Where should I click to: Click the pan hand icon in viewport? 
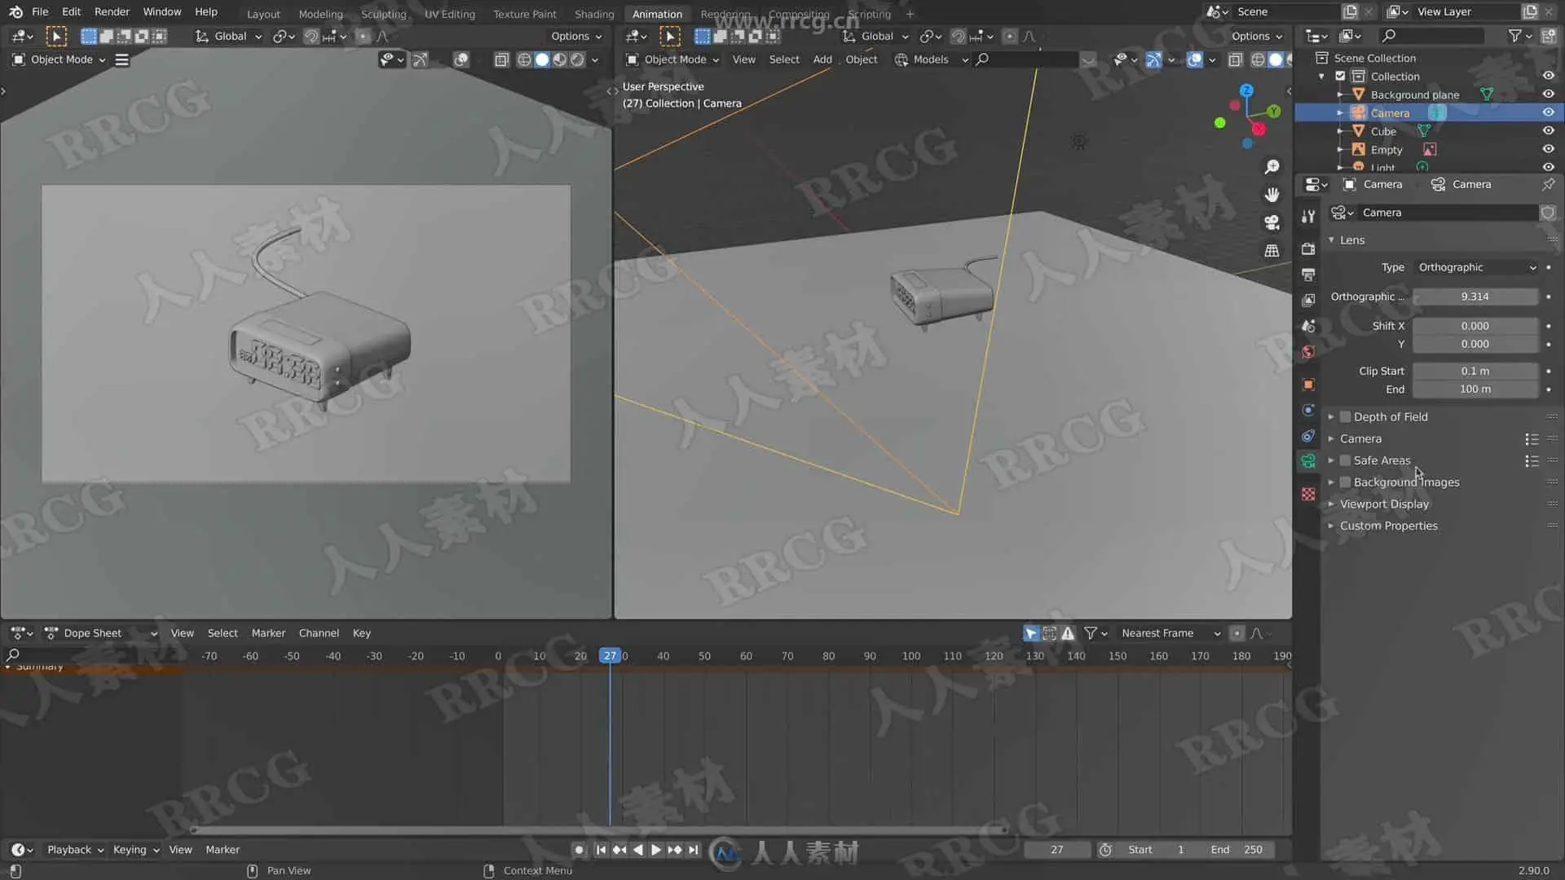pyautogui.click(x=1272, y=195)
